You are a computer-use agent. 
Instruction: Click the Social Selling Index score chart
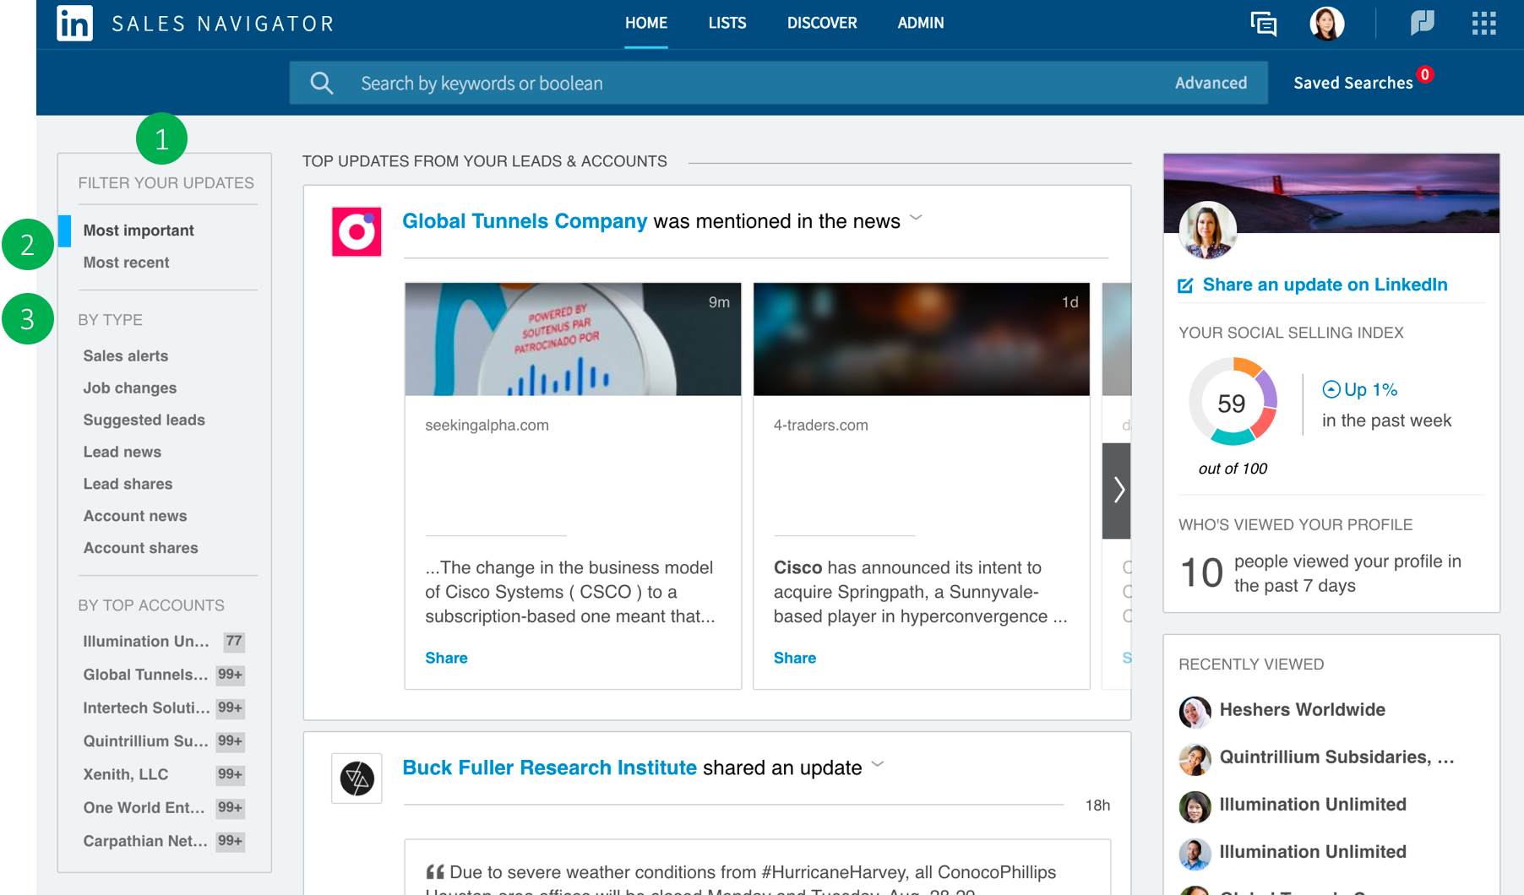pyautogui.click(x=1233, y=402)
